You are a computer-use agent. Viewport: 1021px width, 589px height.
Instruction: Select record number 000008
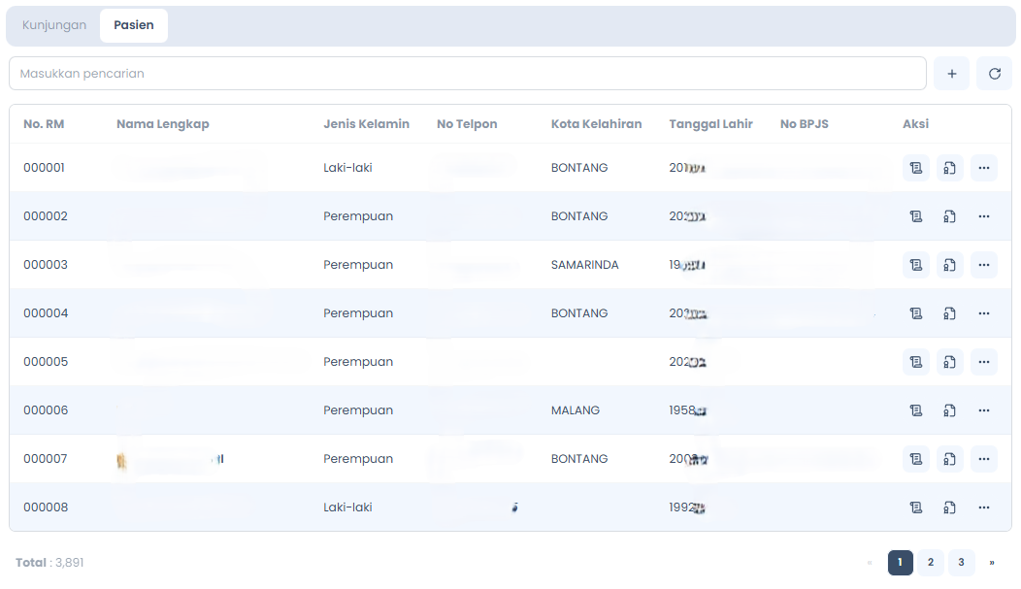(46, 507)
